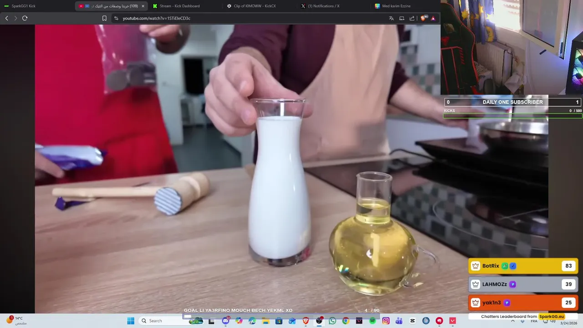Launch Copilot from the taskbar

click(x=239, y=321)
